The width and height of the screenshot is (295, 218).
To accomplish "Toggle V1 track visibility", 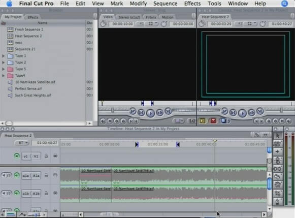I will (x=17, y=156).
